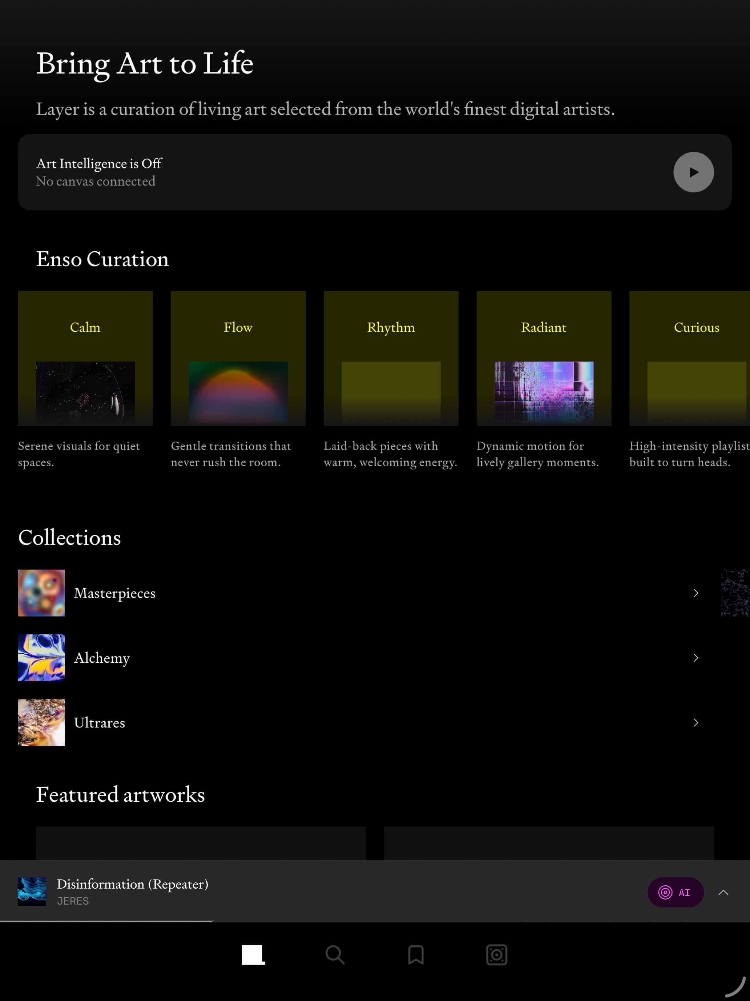The image size is (750, 1001).
Task: Toggle the AI mode pill button
Action: pyautogui.click(x=676, y=892)
